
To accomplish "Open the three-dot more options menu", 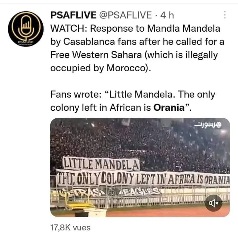I will (x=225, y=15).
